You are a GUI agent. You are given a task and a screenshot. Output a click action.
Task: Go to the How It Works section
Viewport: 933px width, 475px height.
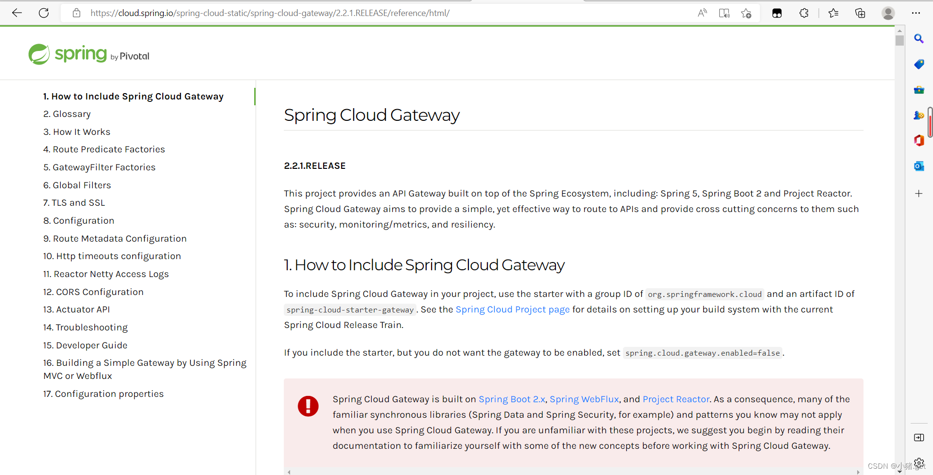coord(77,132)
